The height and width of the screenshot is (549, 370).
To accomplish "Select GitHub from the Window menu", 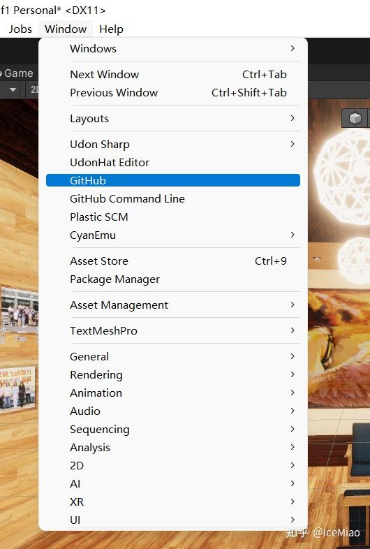I will click(173, 180).
